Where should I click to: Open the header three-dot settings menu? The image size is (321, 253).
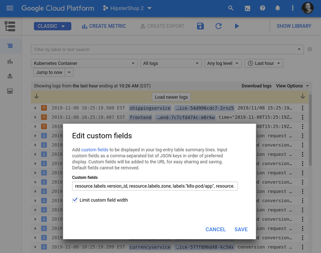(293, 8)
